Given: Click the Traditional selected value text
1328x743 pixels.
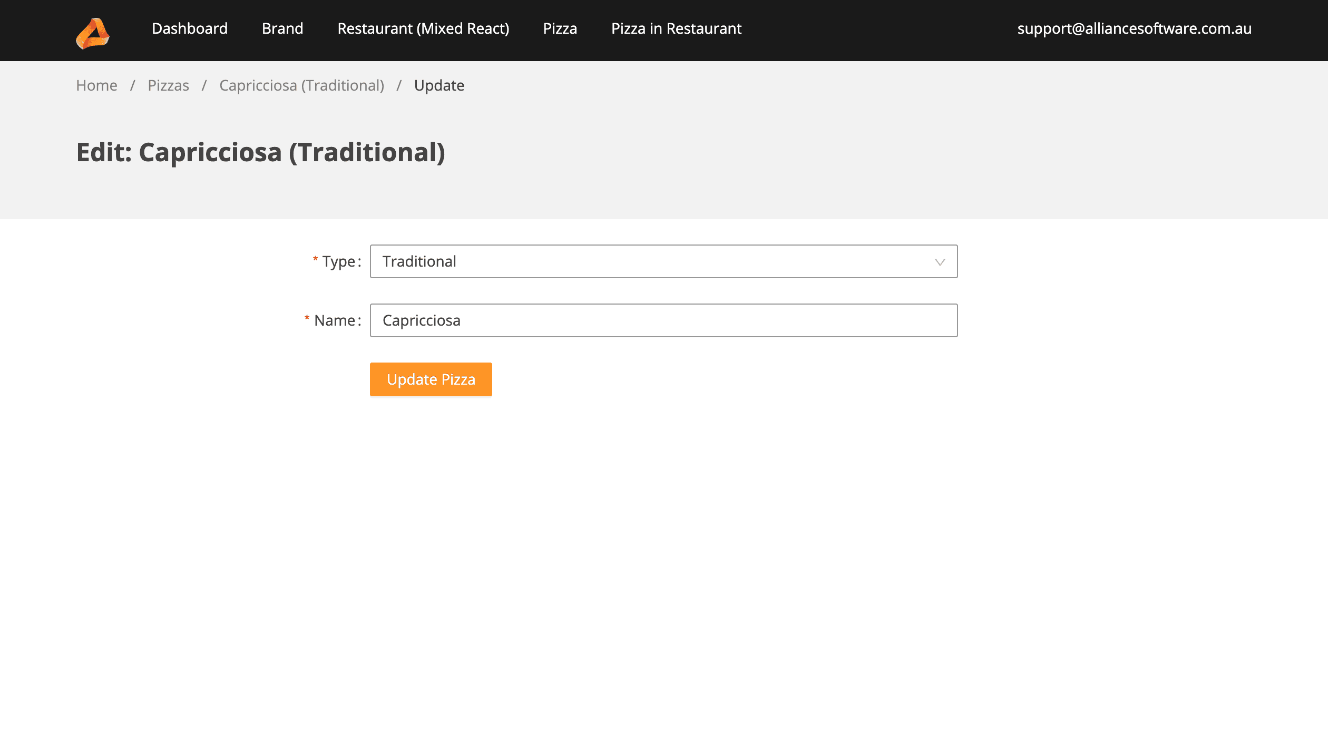Looking at the screenshot, I should point(419,261).
